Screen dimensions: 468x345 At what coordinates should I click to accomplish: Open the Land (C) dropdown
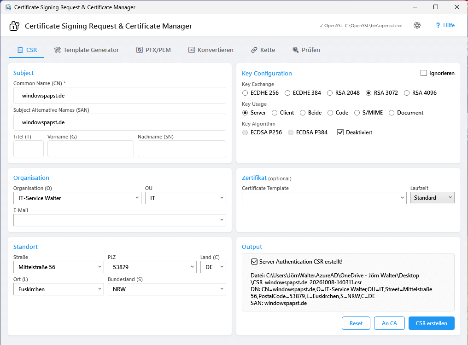[x=213, y=267]
